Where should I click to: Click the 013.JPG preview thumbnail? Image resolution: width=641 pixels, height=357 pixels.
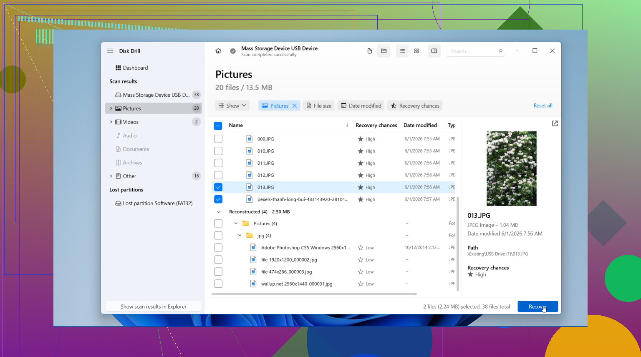(x=512, y=168)
